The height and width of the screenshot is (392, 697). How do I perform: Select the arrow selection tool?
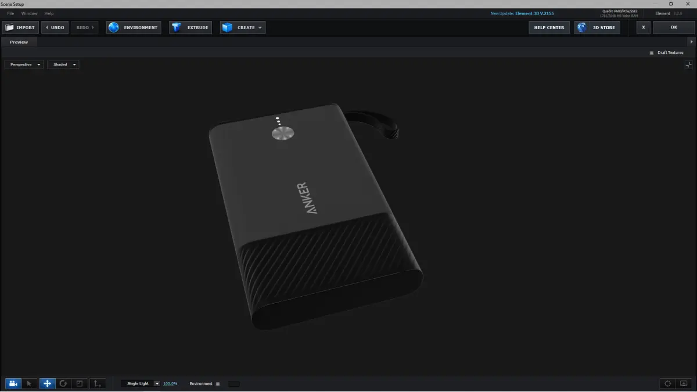30,383
